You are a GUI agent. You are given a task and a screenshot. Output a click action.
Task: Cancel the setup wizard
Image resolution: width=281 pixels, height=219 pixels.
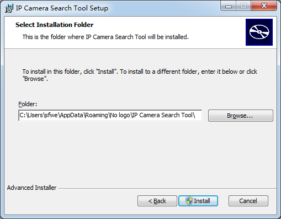coord(248,201)
